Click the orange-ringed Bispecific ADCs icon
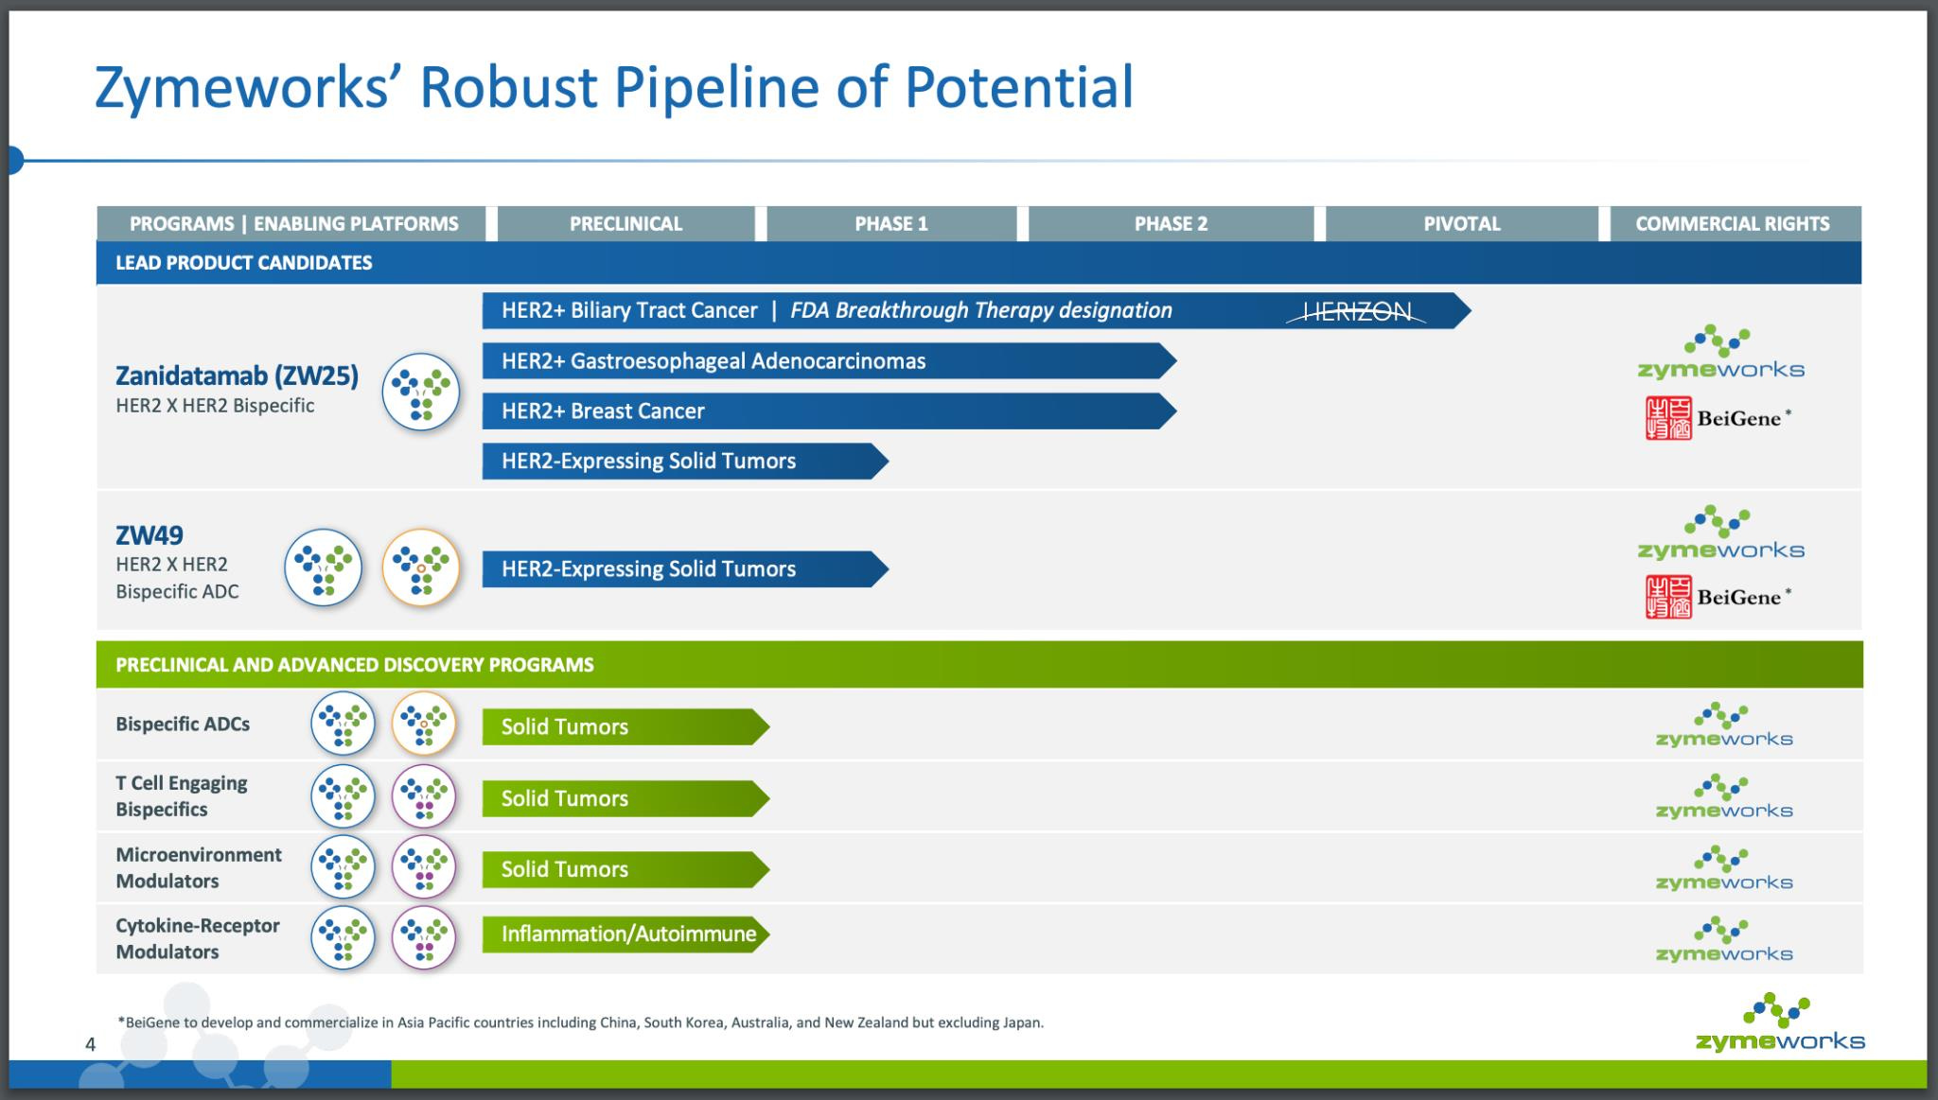Screen dimensions: 1938x1100 point(424,724)
